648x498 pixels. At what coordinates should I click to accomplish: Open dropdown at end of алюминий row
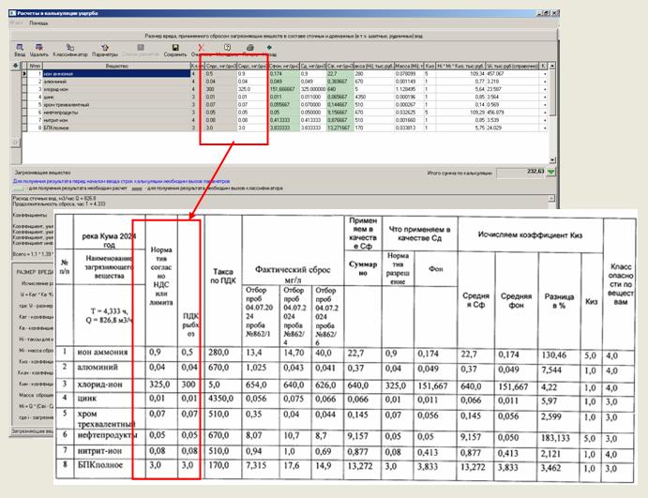click(x=545, y=81)
